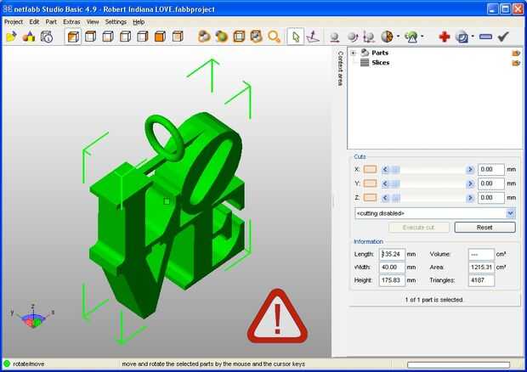Open the Part menu
Viewport: 527px width, 372px height.
[x=51, y=22]
